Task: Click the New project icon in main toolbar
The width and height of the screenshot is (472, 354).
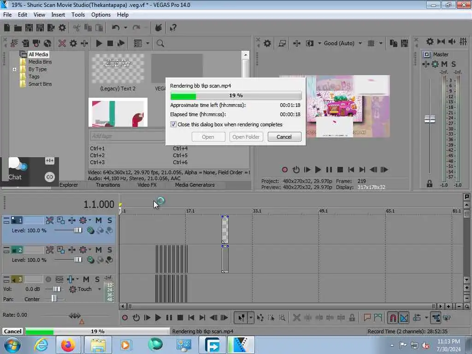Action: pos(7,28)
